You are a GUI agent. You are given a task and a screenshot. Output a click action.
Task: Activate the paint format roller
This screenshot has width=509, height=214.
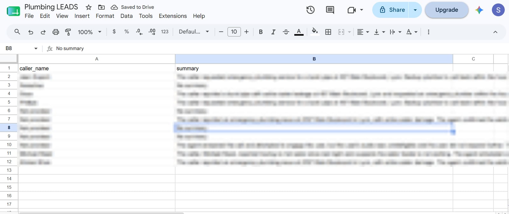(68, 32)
